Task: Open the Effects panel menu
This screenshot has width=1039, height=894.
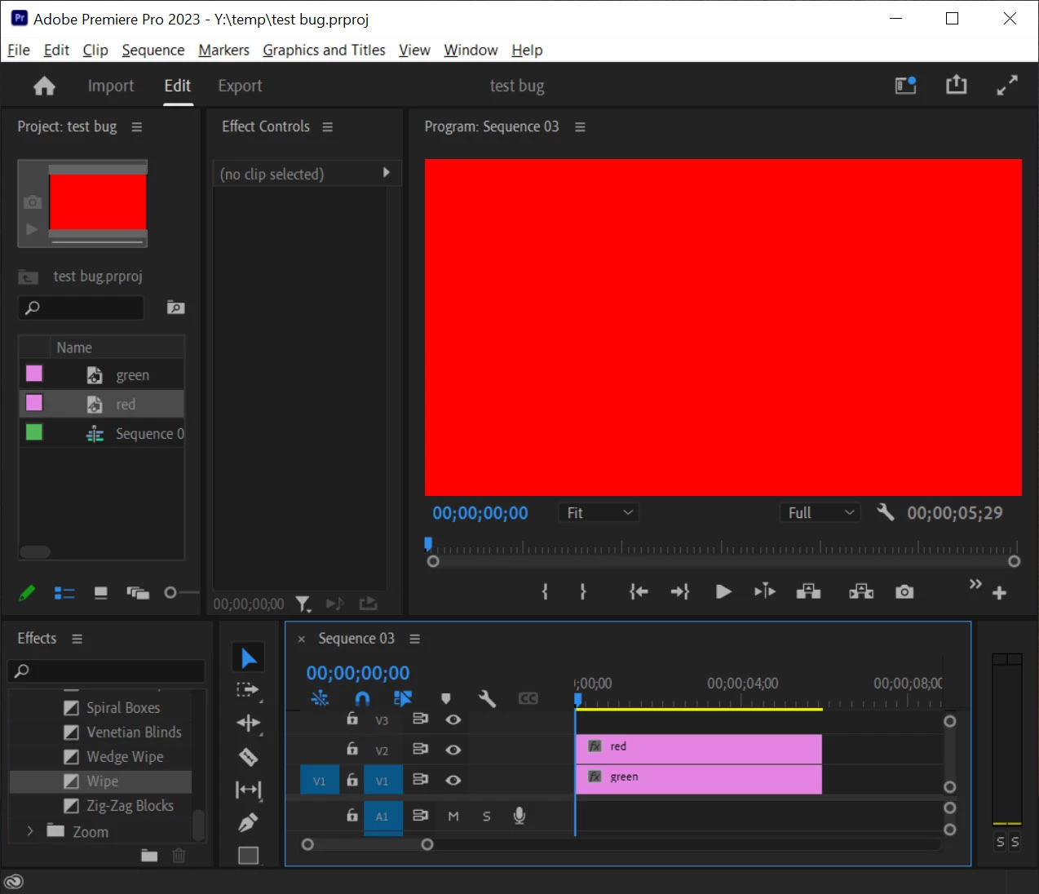Action: 77,639
